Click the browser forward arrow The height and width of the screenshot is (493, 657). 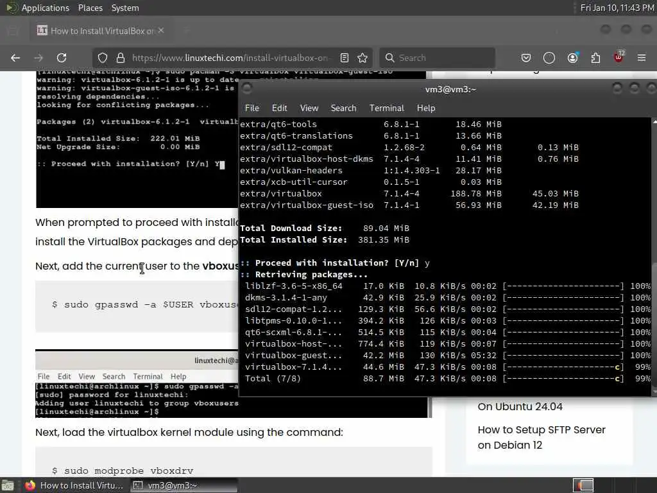[x=38, y=58]
